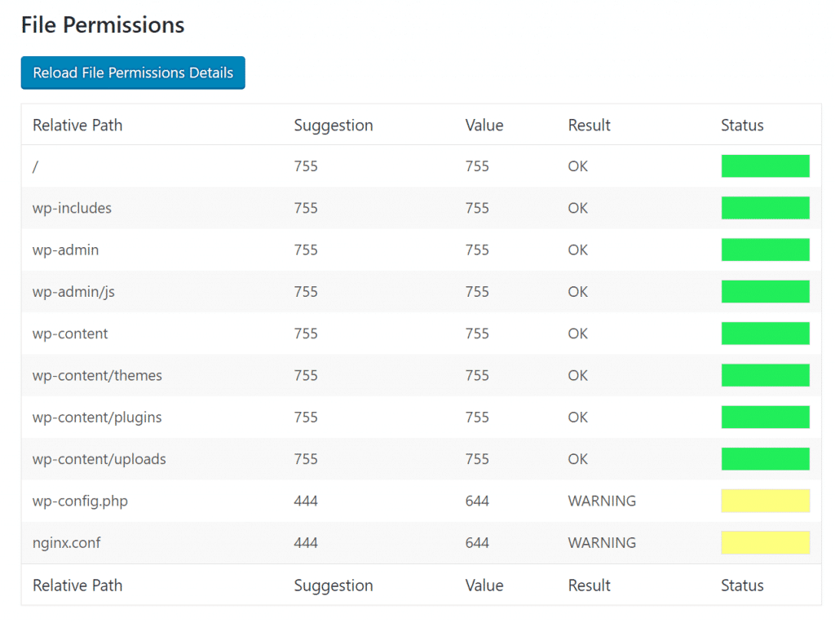Select the green status bar for wp-includes

[x=765, y=208]
